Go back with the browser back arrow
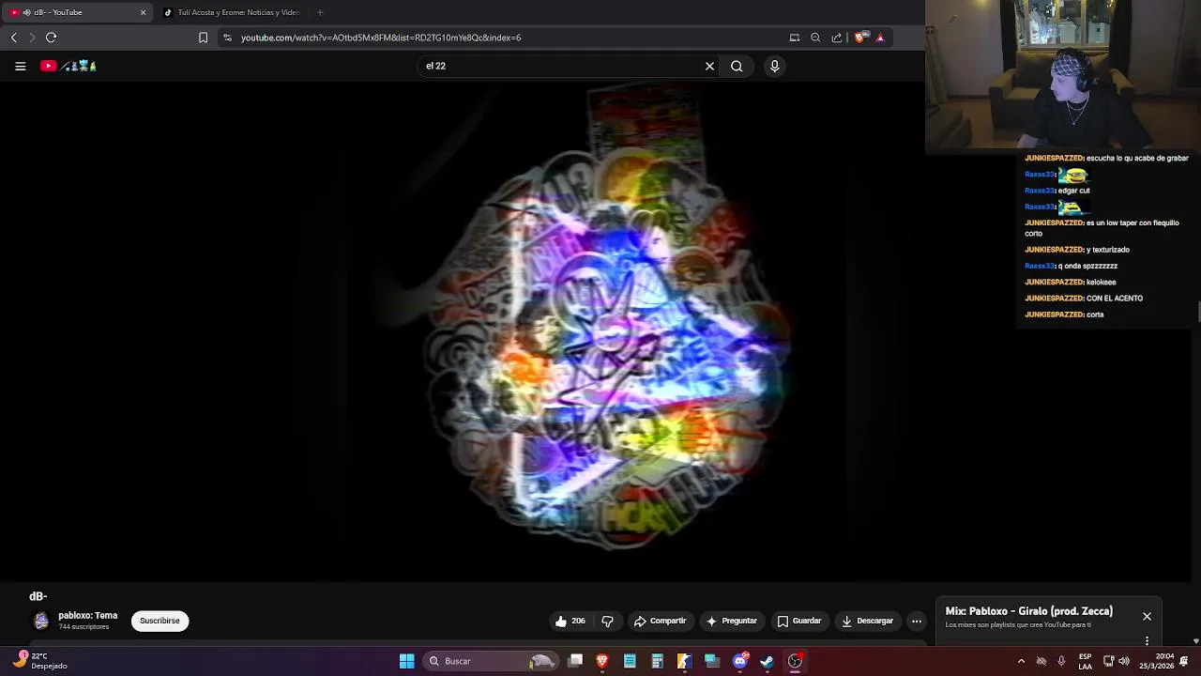This screenshot has height=676, width=1201. pyautogui.click(x=13, y=38)
